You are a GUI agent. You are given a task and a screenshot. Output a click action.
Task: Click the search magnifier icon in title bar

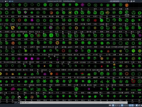pyautogui.click(x=129, y=1)
